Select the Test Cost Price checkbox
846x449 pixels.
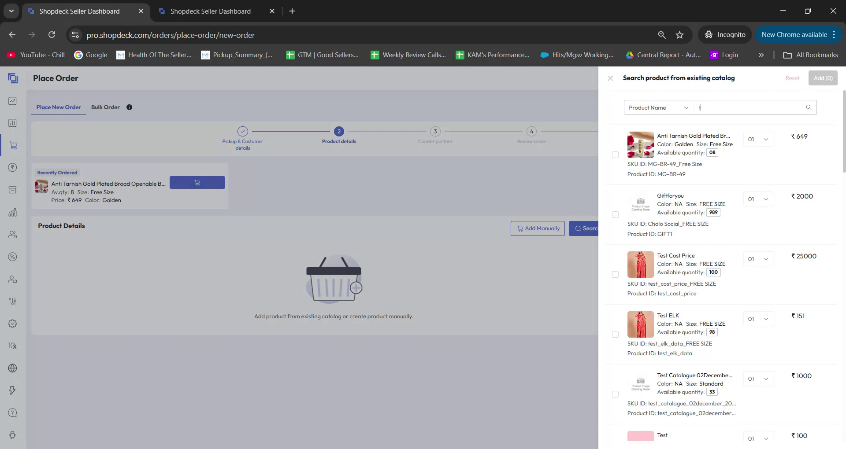coord(616,274)
